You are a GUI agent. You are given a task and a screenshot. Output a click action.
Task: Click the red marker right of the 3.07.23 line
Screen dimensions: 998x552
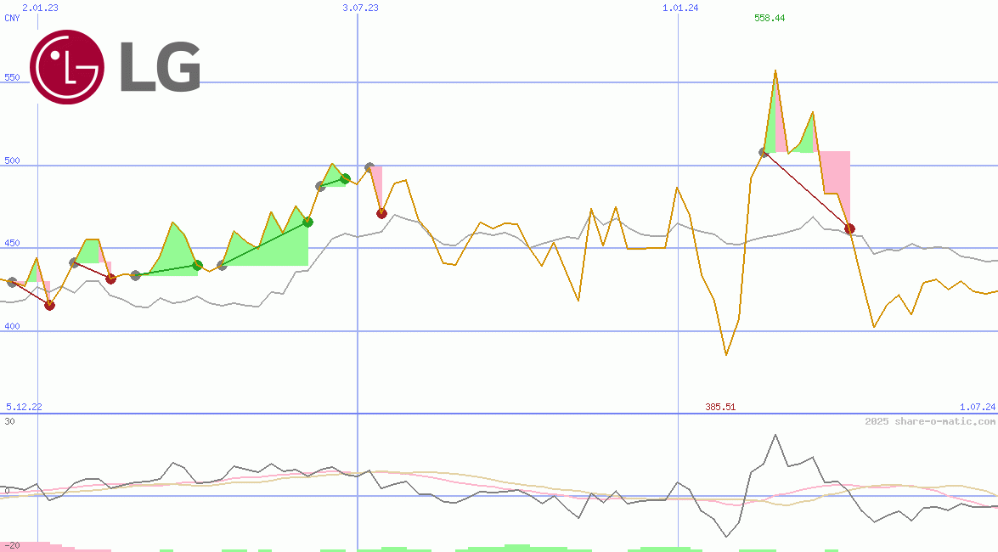[381, 213]
